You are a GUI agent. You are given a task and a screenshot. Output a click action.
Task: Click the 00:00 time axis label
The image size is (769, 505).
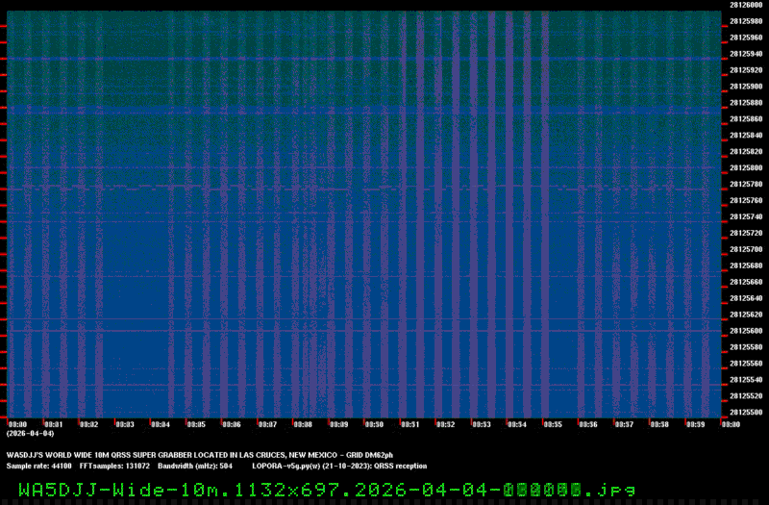tap(17, 424)
